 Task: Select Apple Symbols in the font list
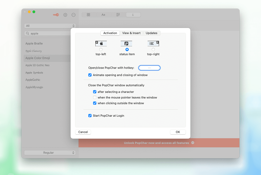(34, 73)
